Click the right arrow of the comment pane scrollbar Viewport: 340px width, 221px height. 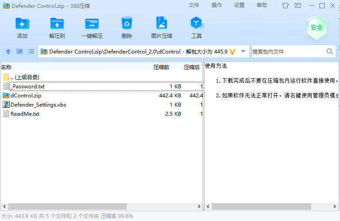335,206
